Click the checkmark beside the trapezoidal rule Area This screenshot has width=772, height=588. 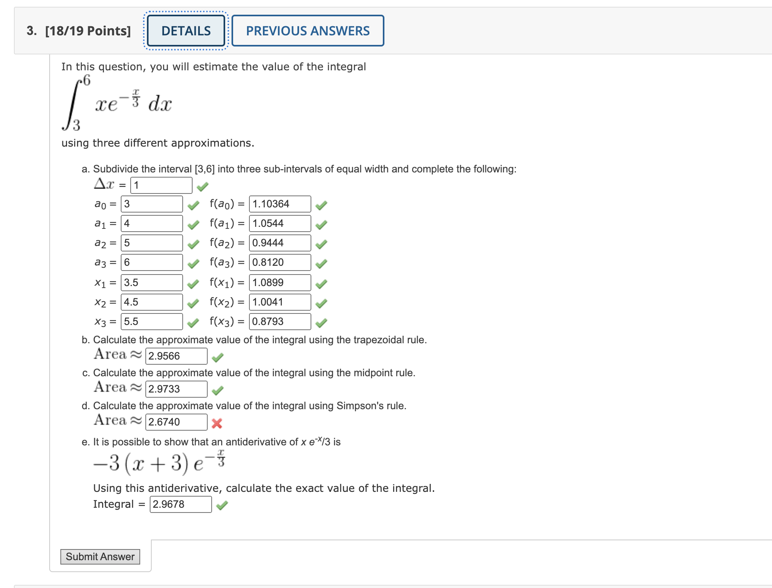[x=217, y=357]
